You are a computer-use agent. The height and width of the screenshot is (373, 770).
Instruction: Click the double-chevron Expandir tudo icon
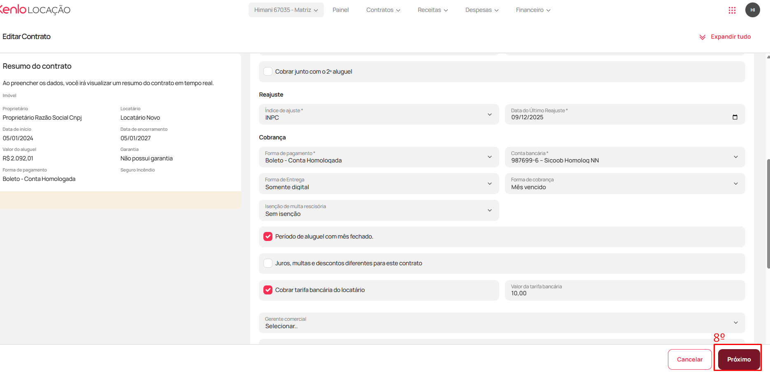point(702,37)
